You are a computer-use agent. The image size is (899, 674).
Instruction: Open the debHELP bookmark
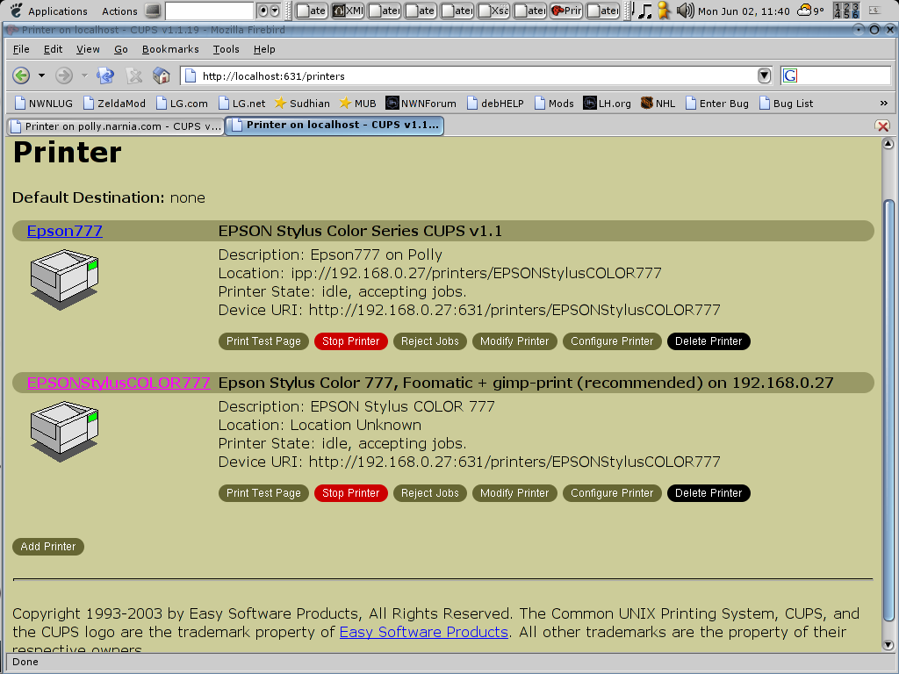495,104
